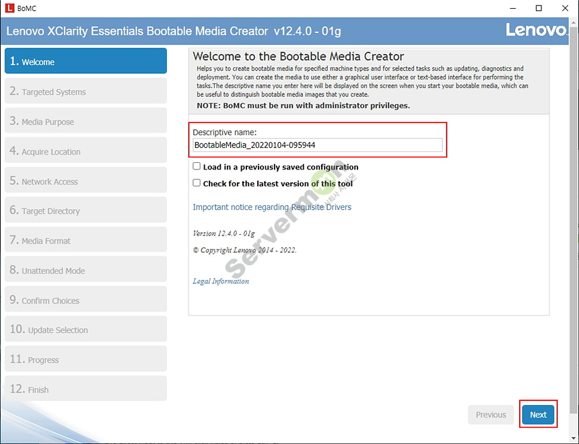This screenshot has height=444, width=579.
Task: Minimize the BoMC window
Action: pos(512,8)
